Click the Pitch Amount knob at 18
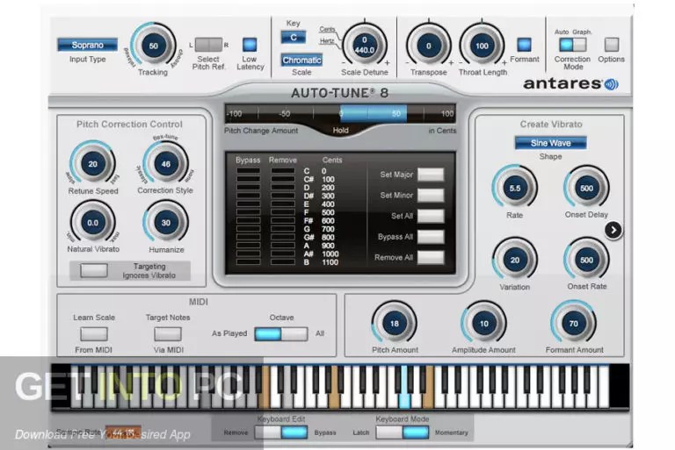 [x=395, y=323]
